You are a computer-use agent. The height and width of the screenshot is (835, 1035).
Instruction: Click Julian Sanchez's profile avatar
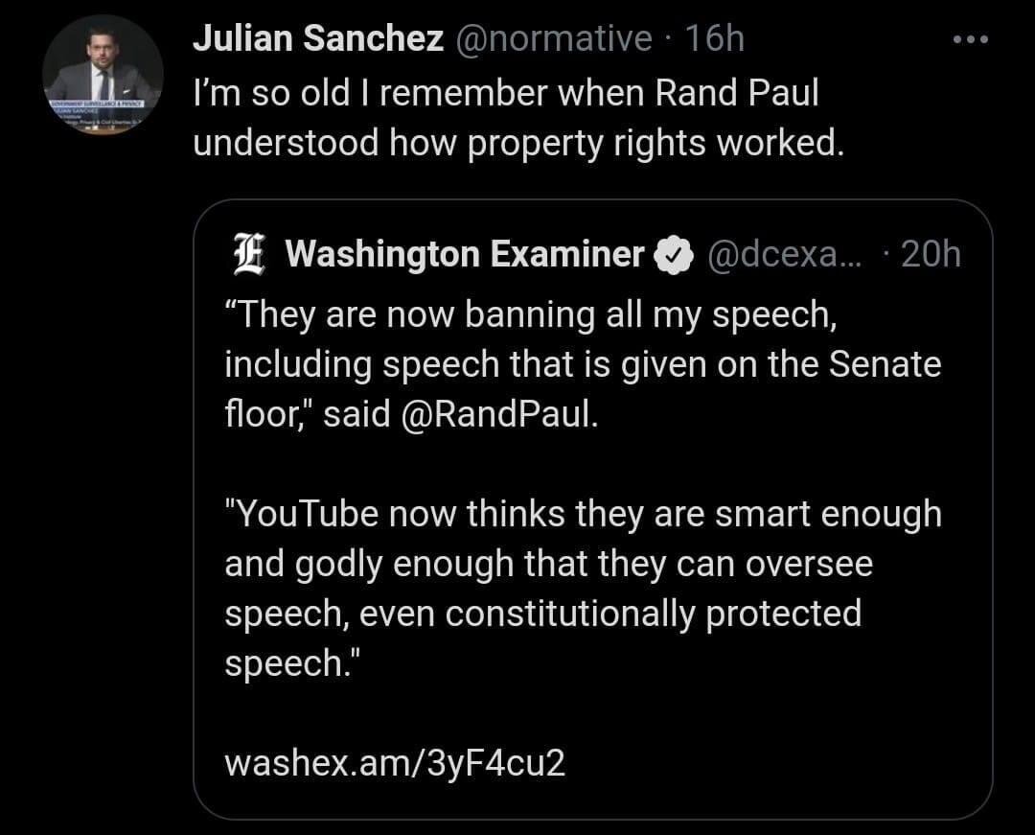(x=103, y=75)
